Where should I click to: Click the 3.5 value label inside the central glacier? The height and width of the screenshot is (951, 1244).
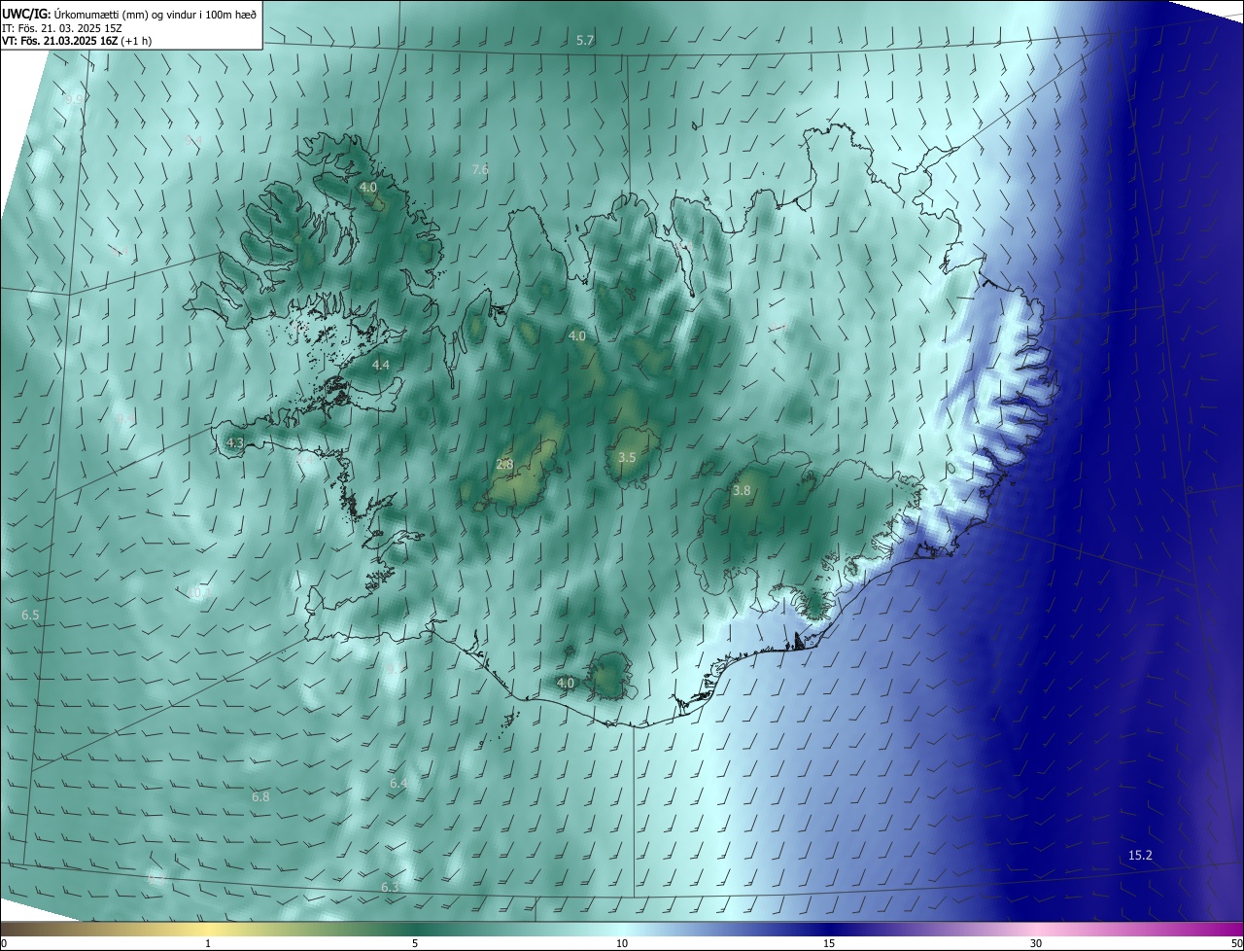click(x=627, y=457)
